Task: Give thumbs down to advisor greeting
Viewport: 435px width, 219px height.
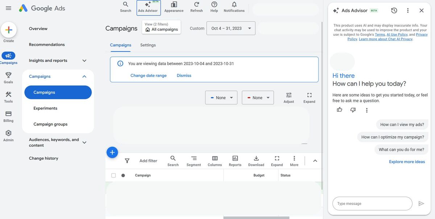Action: pyautogui.click(x=353, y=110)
